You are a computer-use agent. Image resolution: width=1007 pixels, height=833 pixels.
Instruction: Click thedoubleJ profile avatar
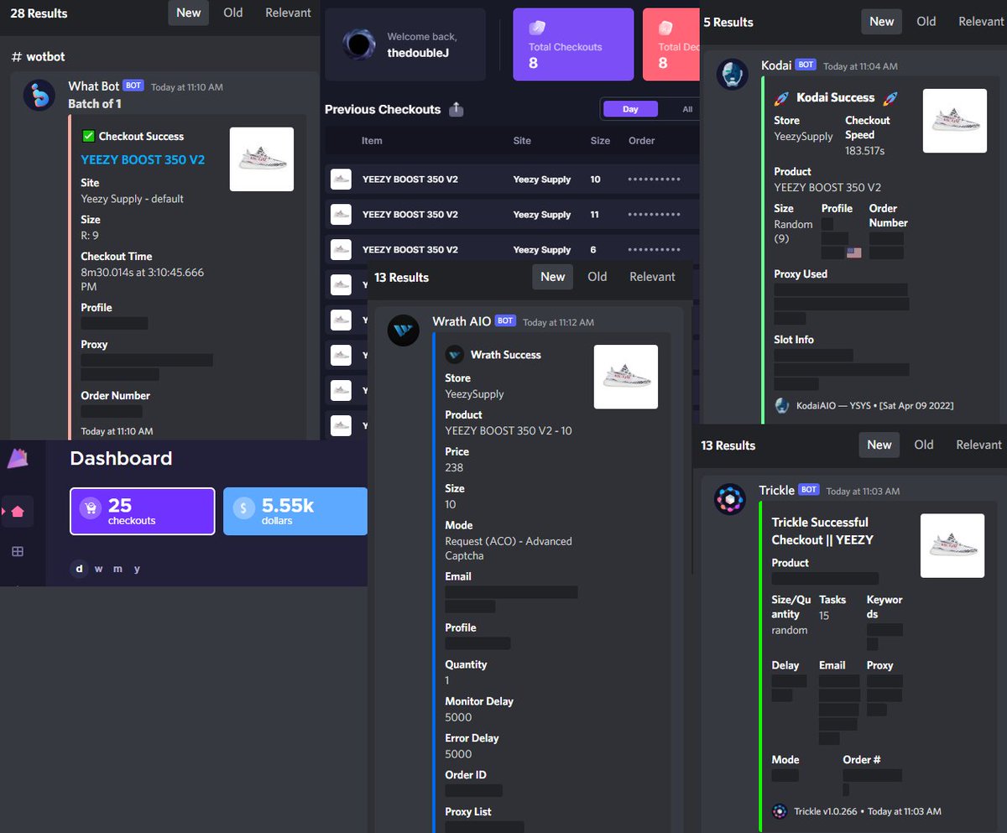tap(359, 44)
